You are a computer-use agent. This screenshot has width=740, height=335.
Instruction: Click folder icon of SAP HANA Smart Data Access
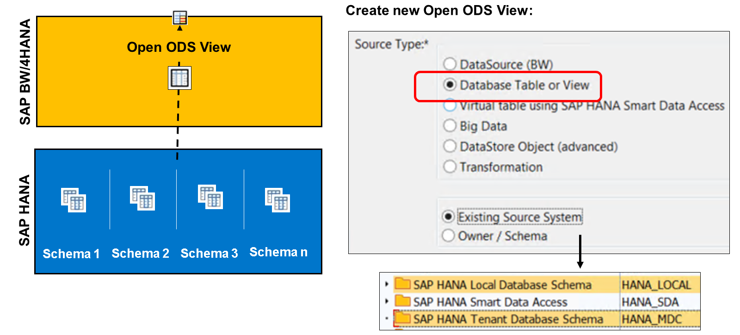click(x=403, y=301)
